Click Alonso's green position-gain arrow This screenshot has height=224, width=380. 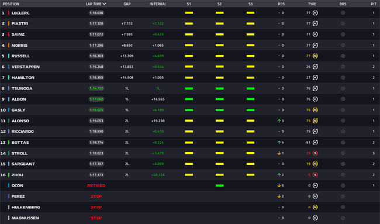[279, 120]
